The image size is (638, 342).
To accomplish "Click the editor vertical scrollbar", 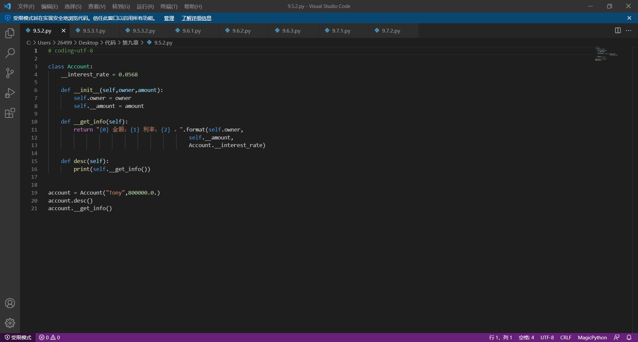I will [635, 189].
